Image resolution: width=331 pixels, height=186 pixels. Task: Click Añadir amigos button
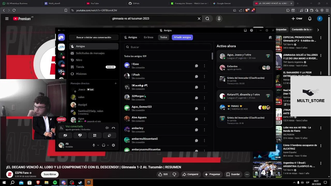(x=182, y=37)
